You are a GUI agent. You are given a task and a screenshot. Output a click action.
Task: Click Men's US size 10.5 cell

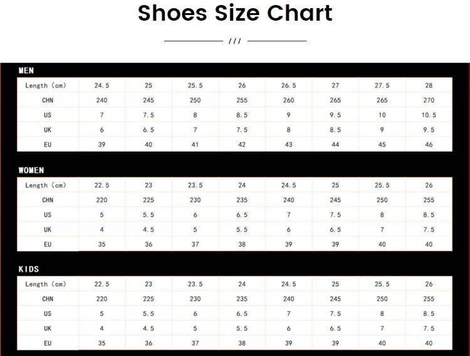(429, 115)
